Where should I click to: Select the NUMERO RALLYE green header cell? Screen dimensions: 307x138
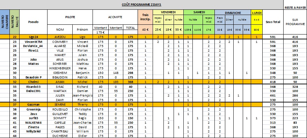[14, 22]
